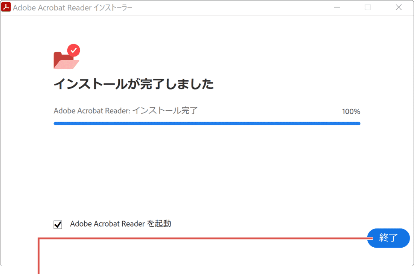Close the installer window with the X button

pos(399,7)
